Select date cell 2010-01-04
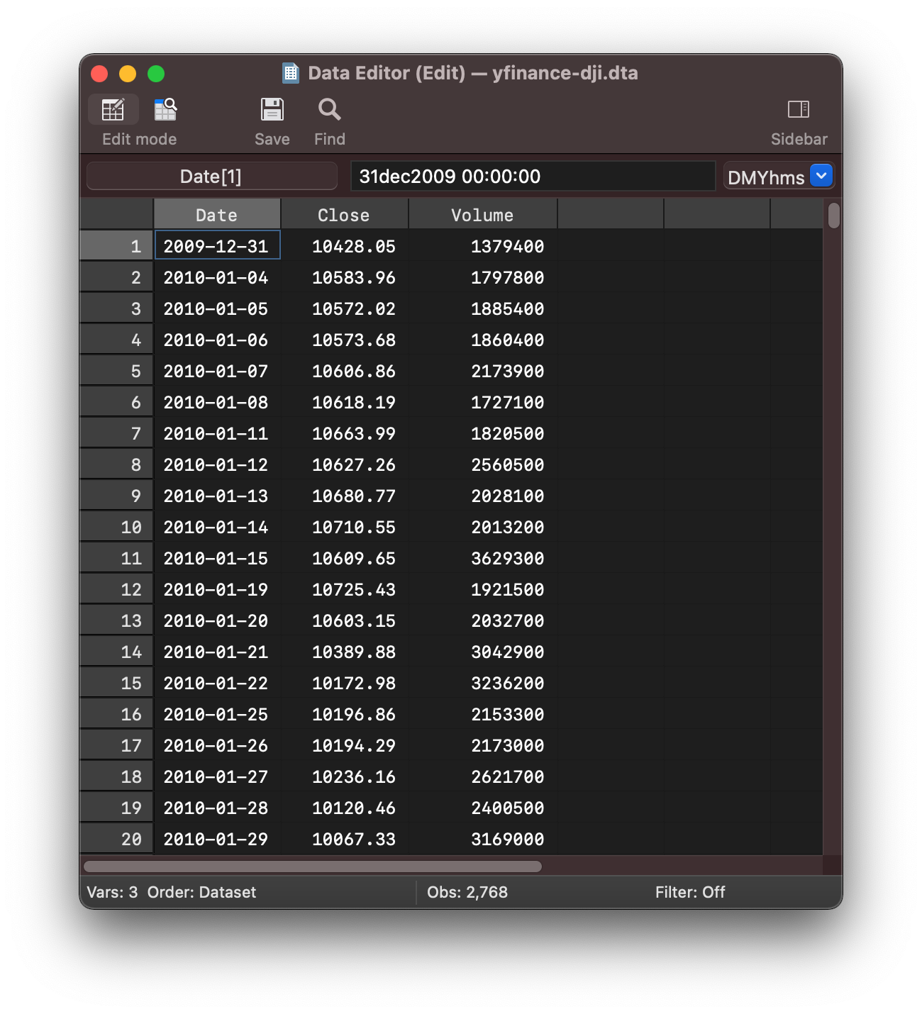The height and width of the screenshot is (1014, 922). pos(217,277)
